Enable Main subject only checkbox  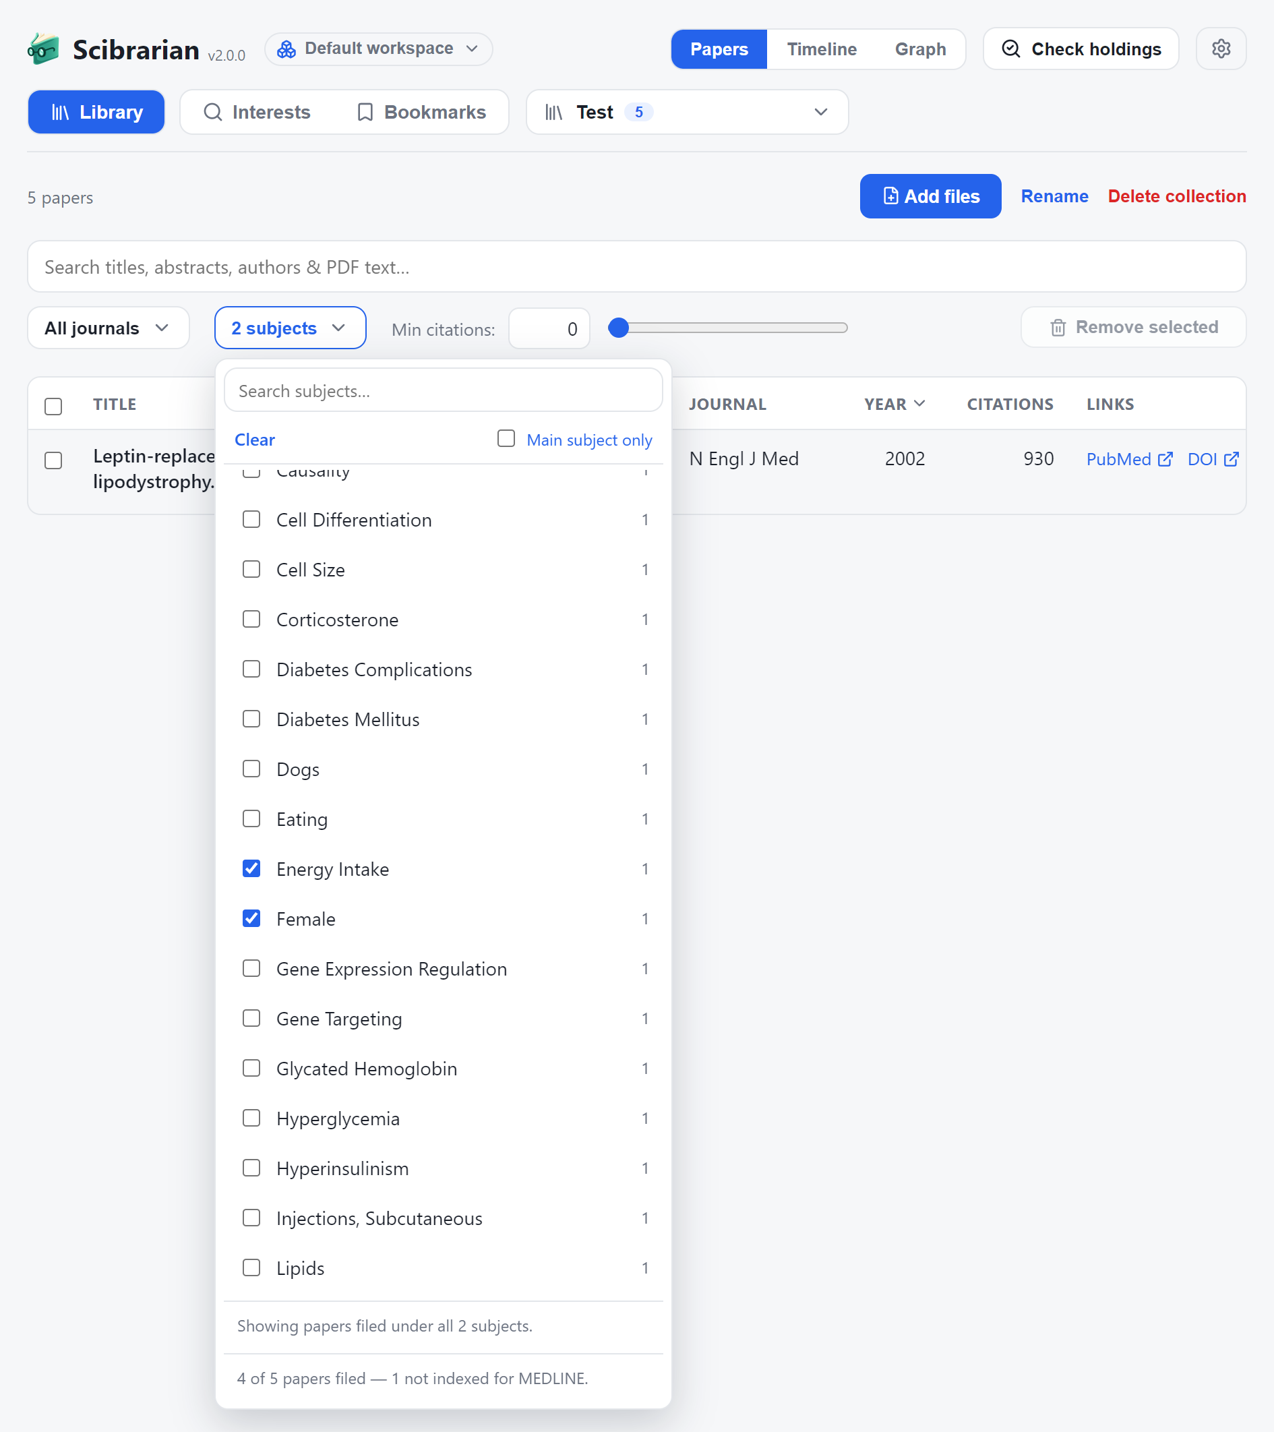[506, 439]
